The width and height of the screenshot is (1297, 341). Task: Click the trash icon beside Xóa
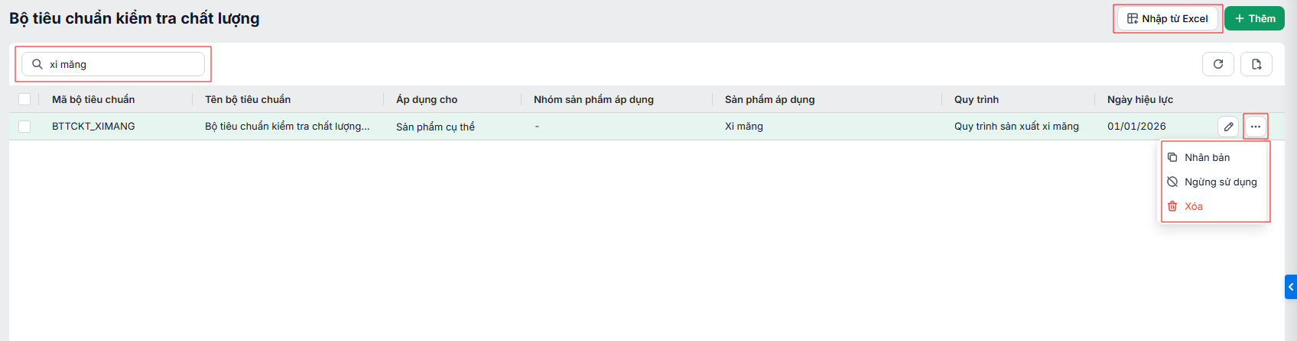point(1172,206)
